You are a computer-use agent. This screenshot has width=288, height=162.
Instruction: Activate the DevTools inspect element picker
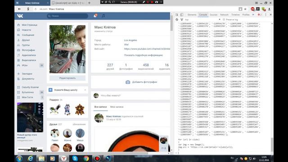[x=177, y=15]
